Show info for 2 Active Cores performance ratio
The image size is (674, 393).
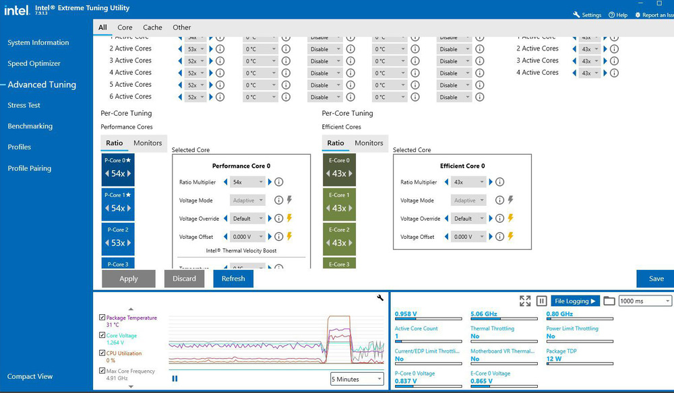coord(220,49)
